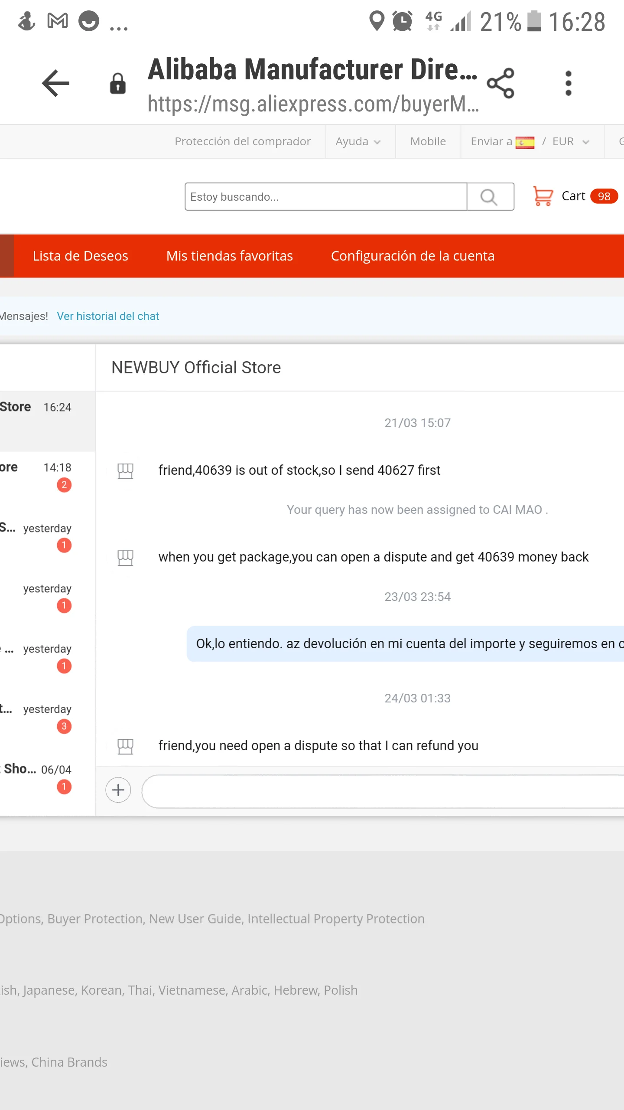
Task: Click the Cart link text
Action: point(573,196)
